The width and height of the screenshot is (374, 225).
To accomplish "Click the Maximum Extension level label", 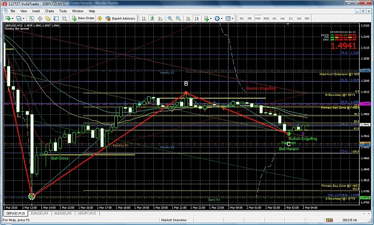I will click(339, 74).
